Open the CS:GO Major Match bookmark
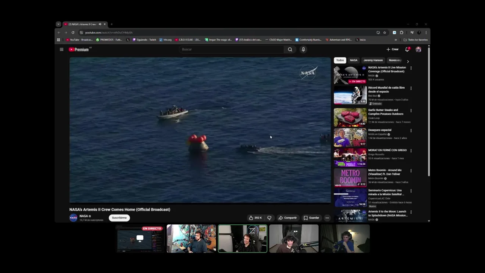485x273 pixels. click(278, 40)
